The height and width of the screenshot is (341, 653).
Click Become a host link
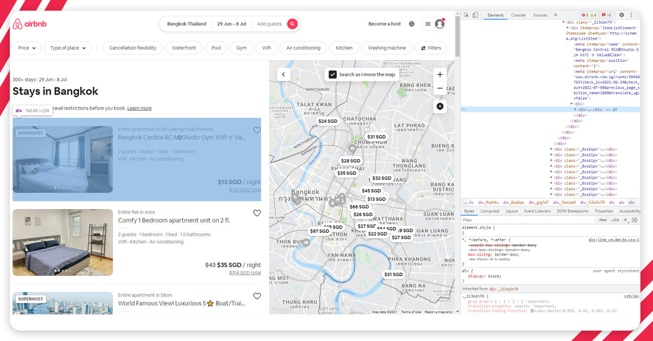click(x=384, y=24)
